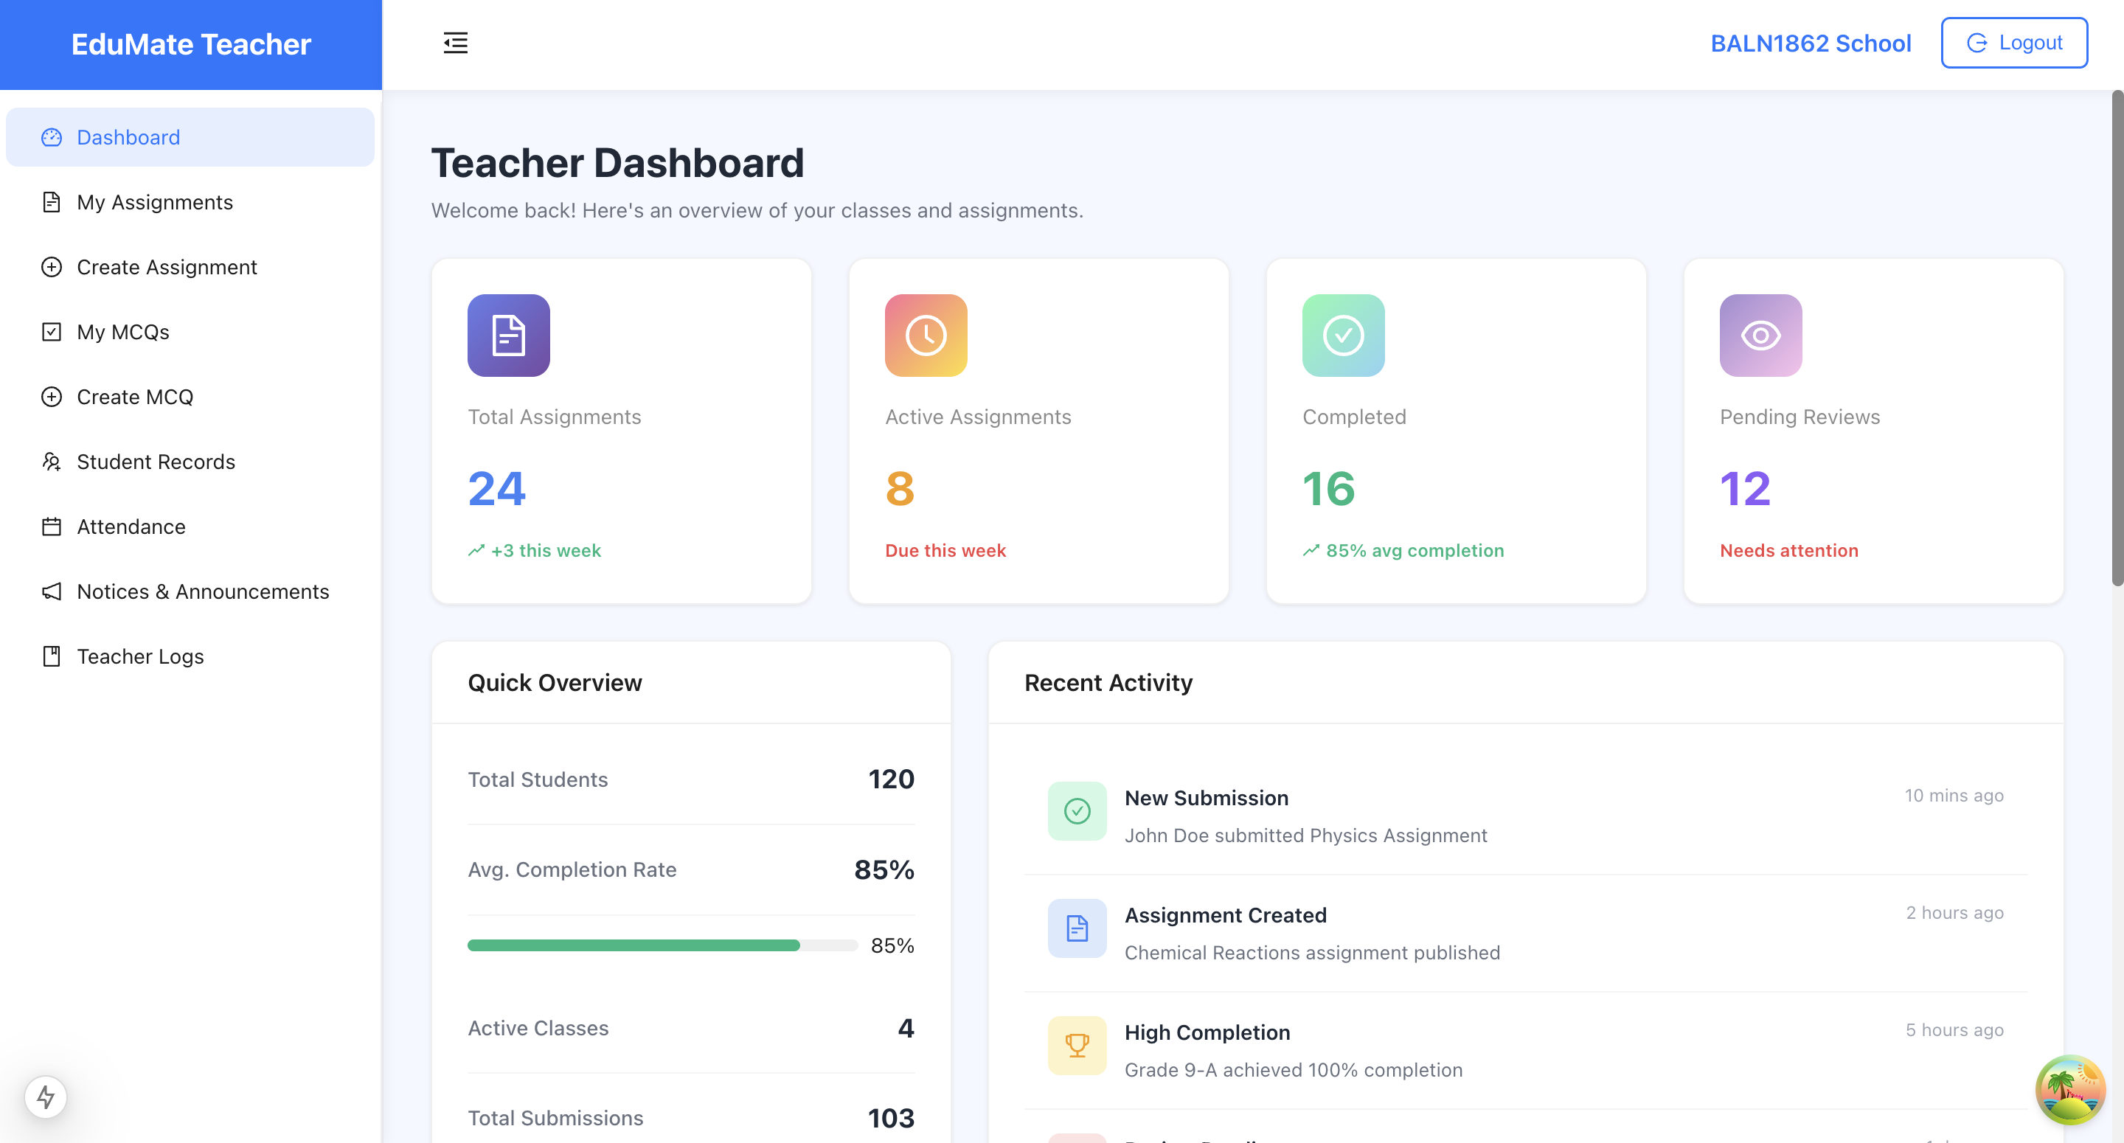Collapse the sidebar using the toggle icon
This screenshot has height=1143, width=2124.
[455, 43]
